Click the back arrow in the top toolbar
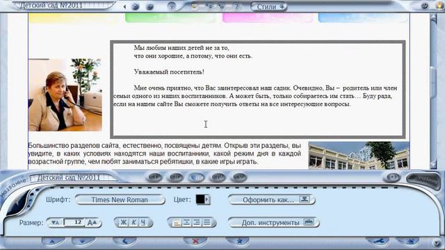Viewport: 445px width, 250px height. (x=124, y=6)
